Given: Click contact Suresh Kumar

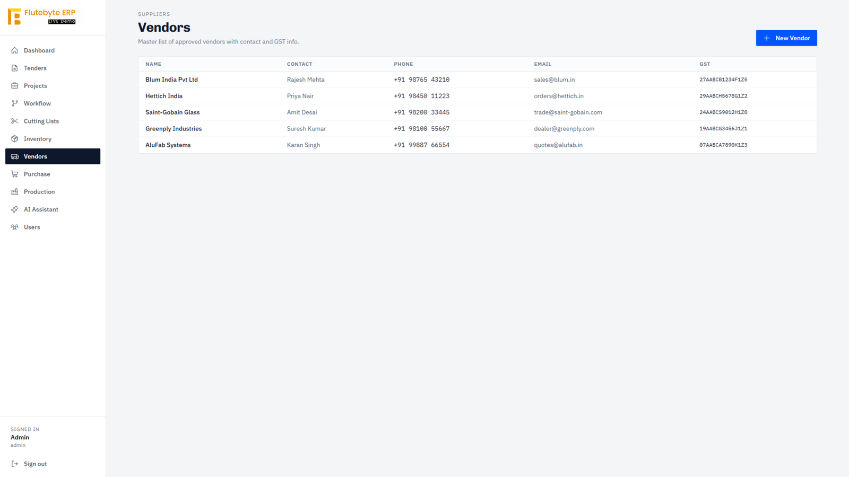Looking at the screenshot, I should (307, 129).
